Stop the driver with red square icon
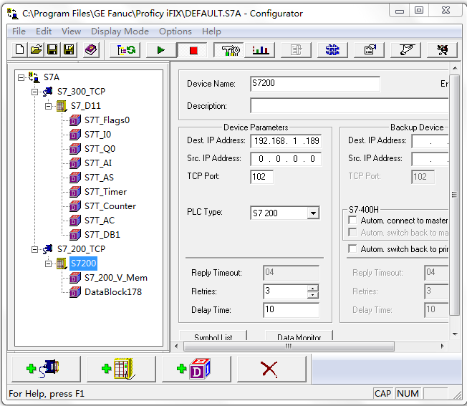This screenshot has height=406, width=467. (x=193, y=49)
